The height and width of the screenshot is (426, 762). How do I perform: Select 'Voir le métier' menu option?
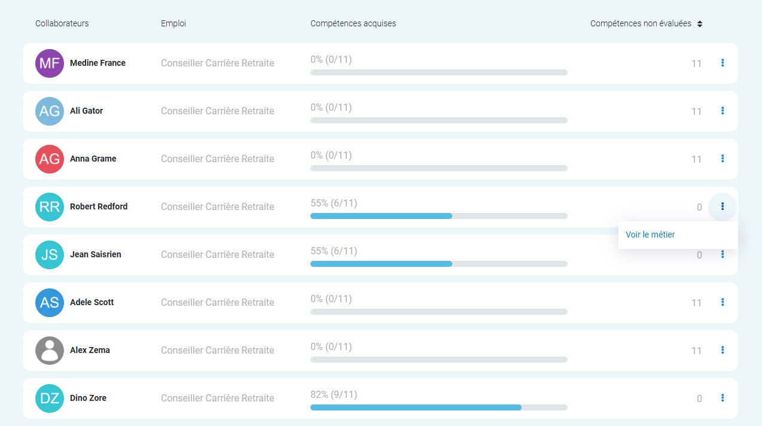pos(650,235)
